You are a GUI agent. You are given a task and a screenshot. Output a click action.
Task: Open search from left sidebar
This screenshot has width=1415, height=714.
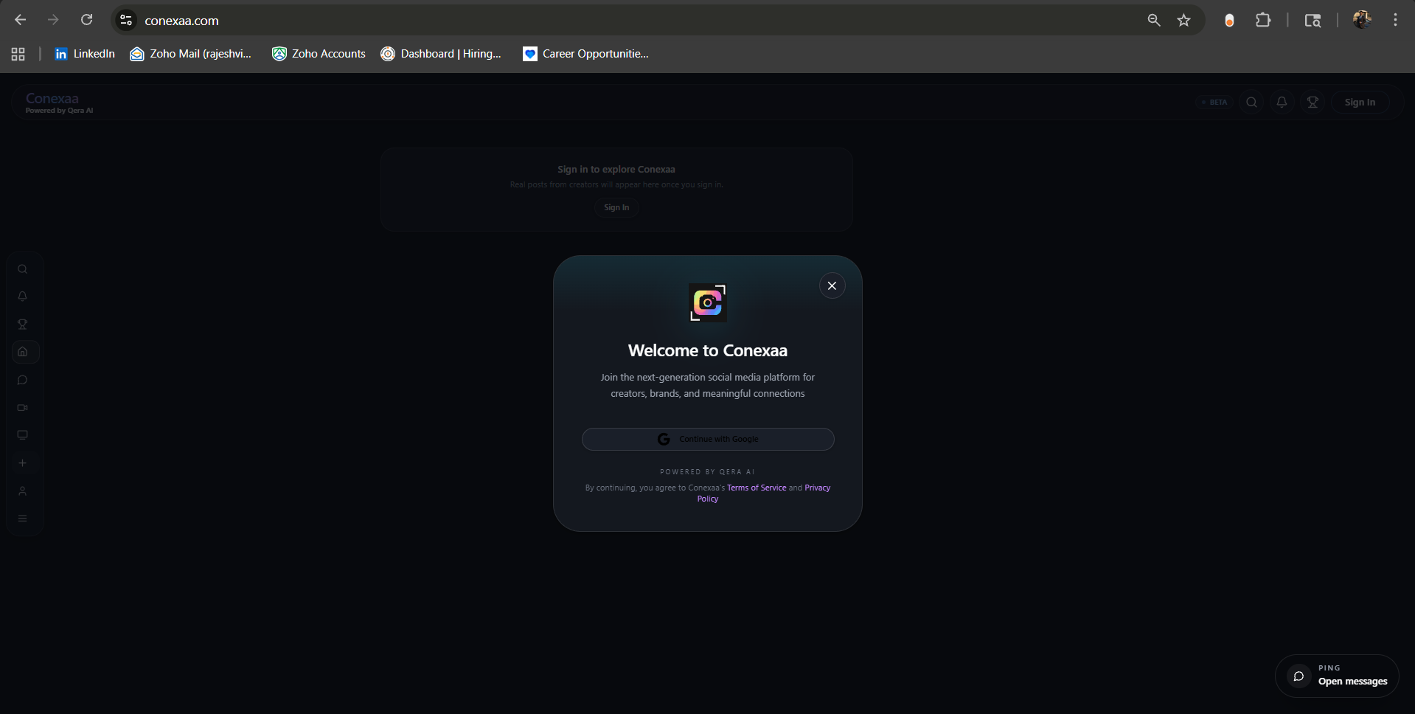pyautogui.click(x=23, y=269)
